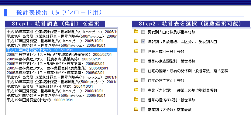The width and height of the screenshot is (251, 115).
Task: Select 平成17年国勢調査 世界測地系 1kmメッシュ
Action: click(x=61, y=41)
